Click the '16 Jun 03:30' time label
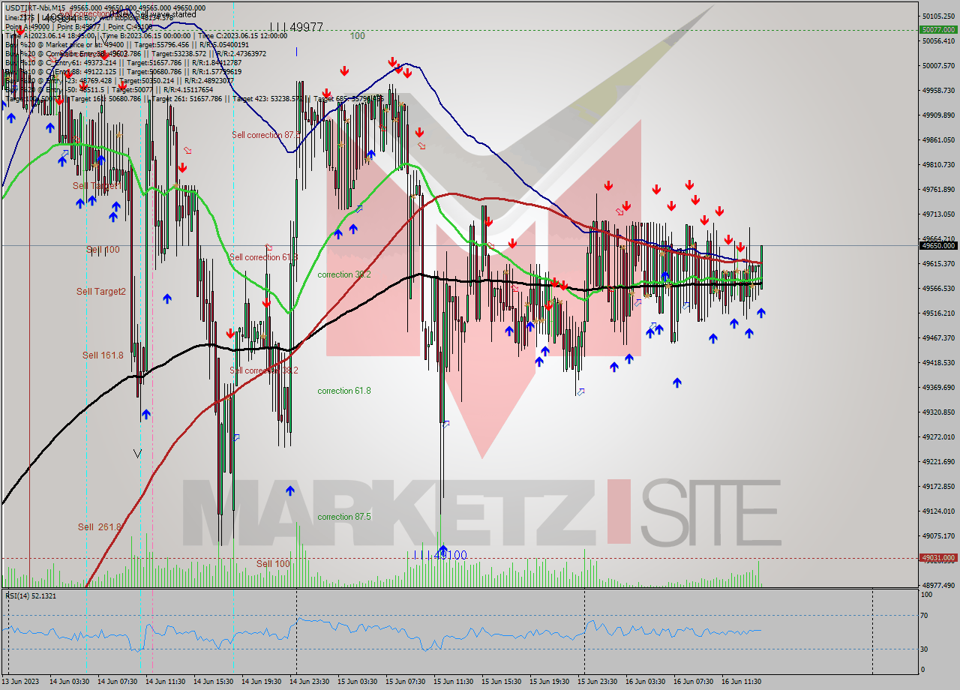 click(646, 682)
